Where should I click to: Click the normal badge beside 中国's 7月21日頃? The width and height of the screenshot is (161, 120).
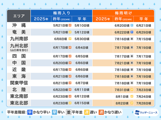tap(132, 63)
